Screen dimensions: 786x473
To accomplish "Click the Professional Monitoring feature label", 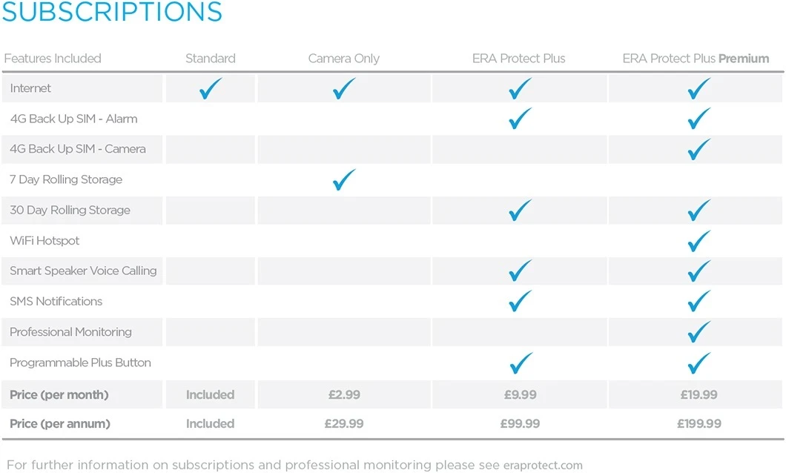I will pyautogui.click(x=71, y=332).
